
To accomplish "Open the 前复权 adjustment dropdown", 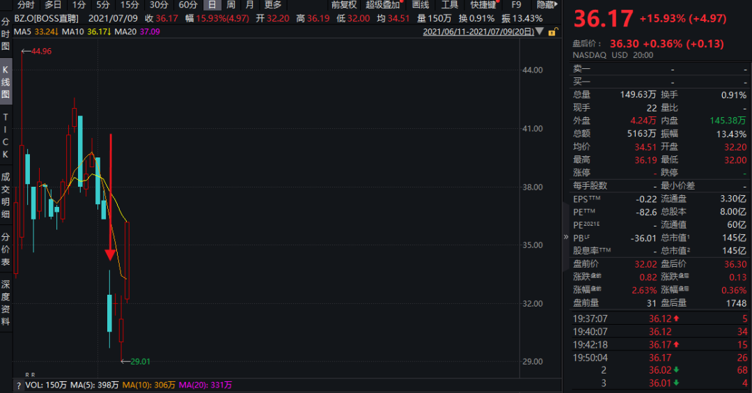I will (x=344, y=5).
